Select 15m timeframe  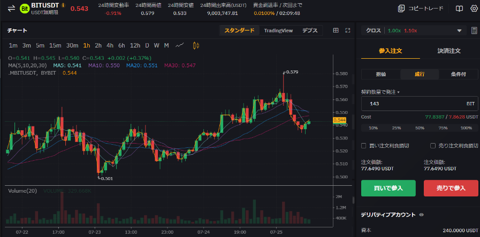[55, 45]
